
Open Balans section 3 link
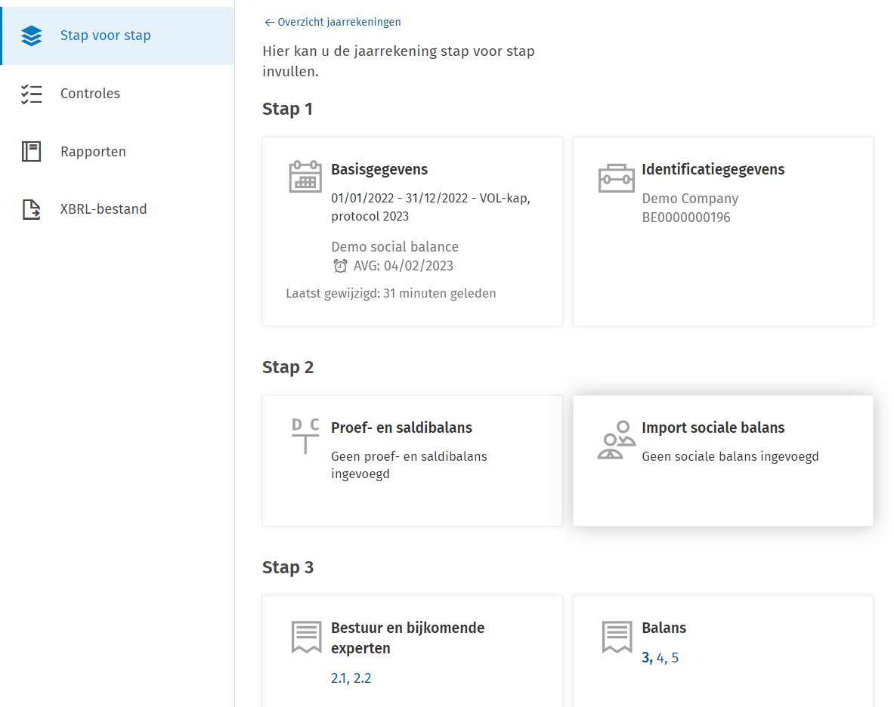tap(646, 658)
